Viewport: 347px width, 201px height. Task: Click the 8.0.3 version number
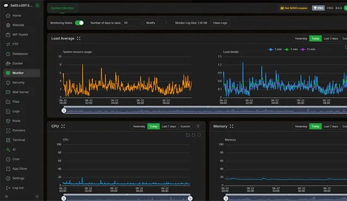click(339, 8)
